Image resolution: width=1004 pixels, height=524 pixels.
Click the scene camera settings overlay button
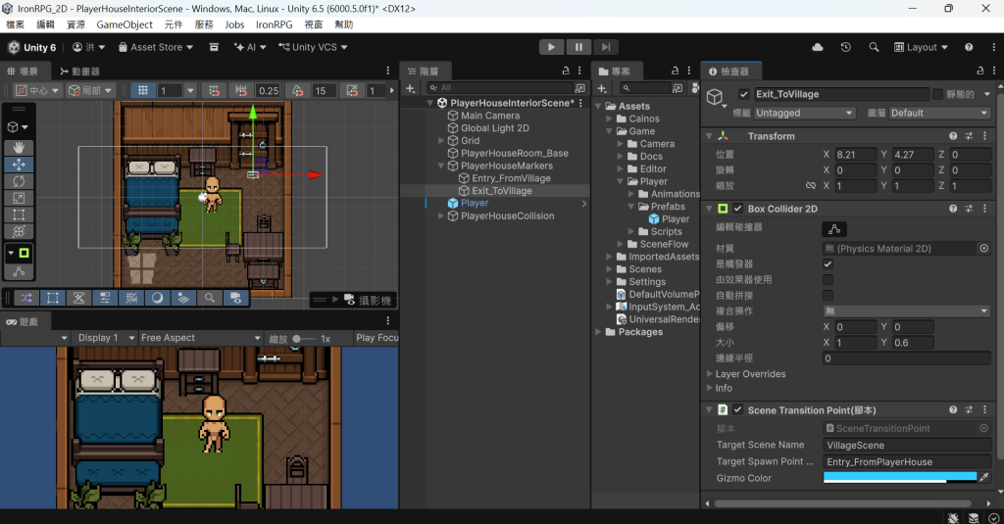[235, 298]
